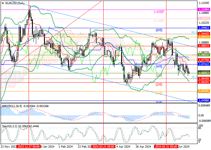This screenshot has width=211, height=150.
Task: Select the 1.11084 magenta price label
Action: [204, 10]
